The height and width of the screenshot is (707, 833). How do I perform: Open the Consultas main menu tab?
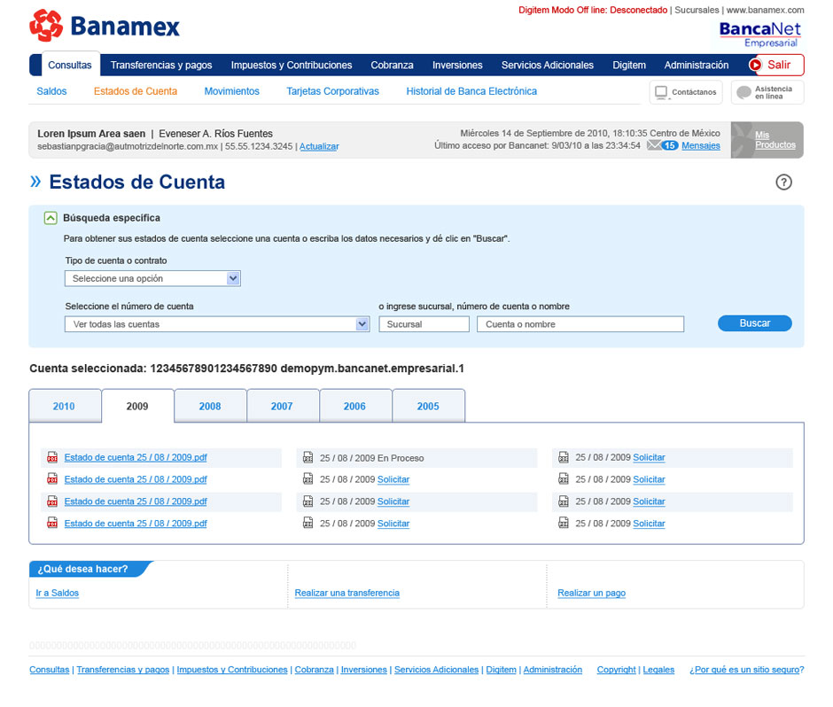(70, 65)
